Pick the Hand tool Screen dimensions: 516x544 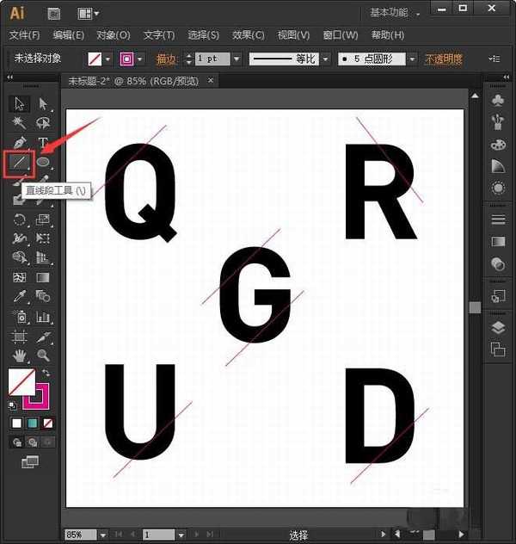point(19,355)
